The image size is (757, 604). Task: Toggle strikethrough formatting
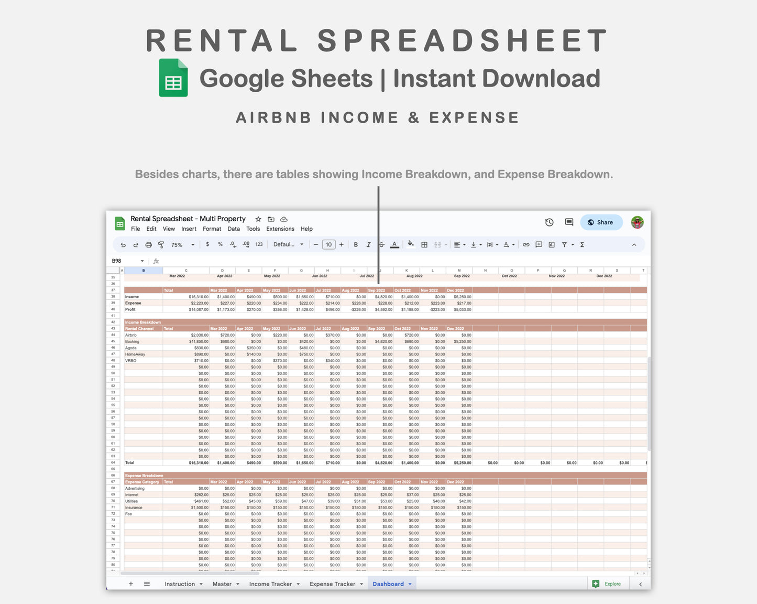coord(381,244)
